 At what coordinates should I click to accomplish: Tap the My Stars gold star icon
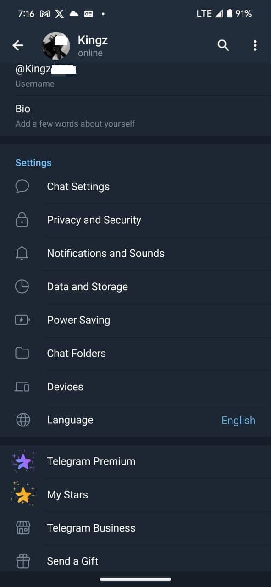(x=22, y=494)
